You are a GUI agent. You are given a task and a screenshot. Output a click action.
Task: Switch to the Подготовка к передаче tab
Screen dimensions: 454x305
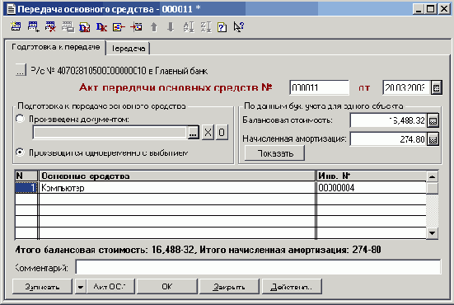55,47
